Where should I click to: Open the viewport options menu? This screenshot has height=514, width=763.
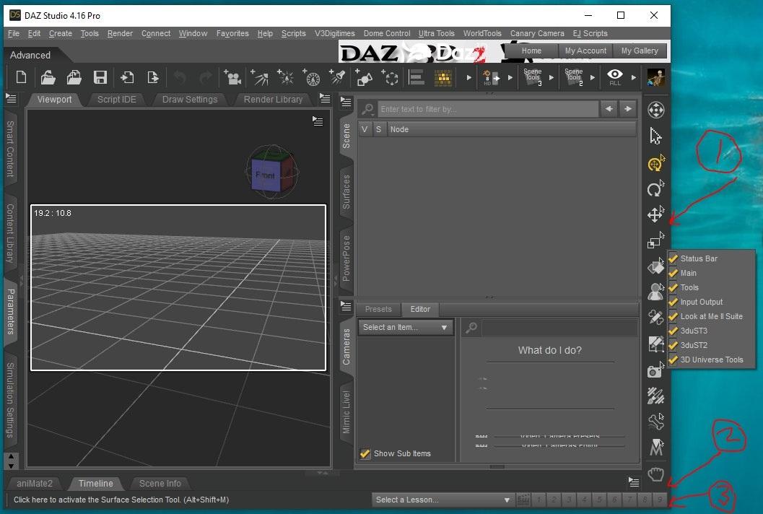click(318, 121)
